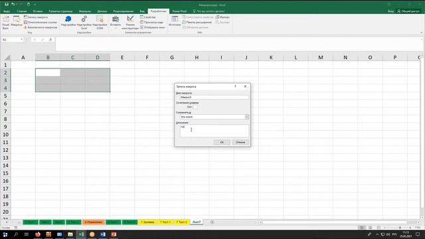Open Свойства in ribbon
This screenshot has width=425, height=239.
point(148,17)
